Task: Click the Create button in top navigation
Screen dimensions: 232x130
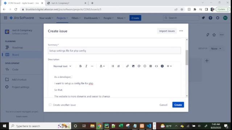Action: pyautogui.click(x=135, y=18)
